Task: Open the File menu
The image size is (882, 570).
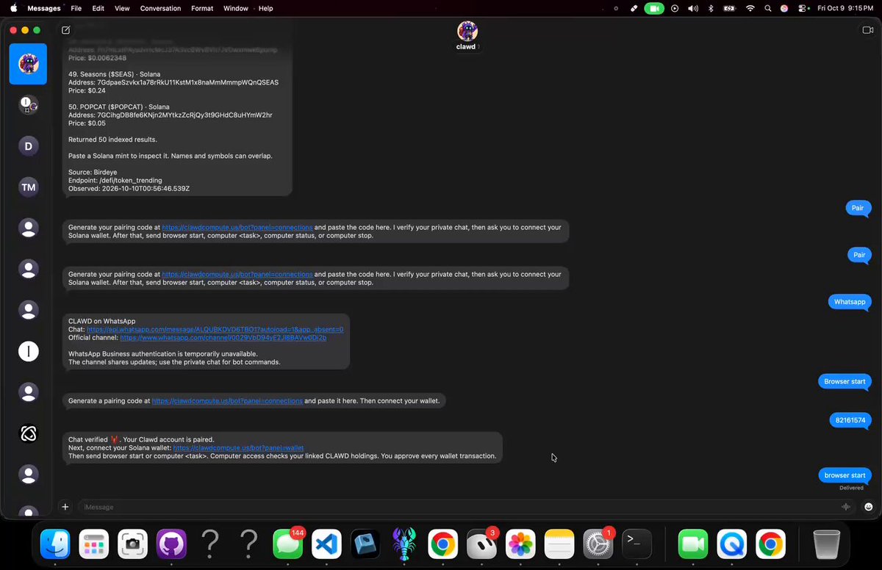Action: click(x=76, y=8)
